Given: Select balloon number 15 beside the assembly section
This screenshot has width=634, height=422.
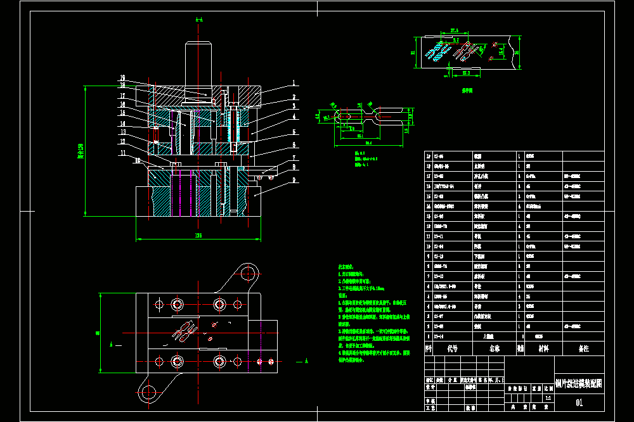Looking at the screenshot, I should [122, 113].
